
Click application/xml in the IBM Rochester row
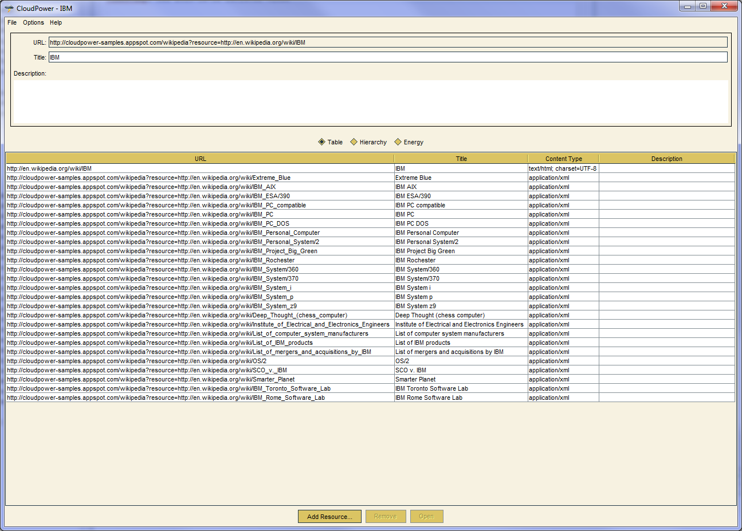point(563,260)
